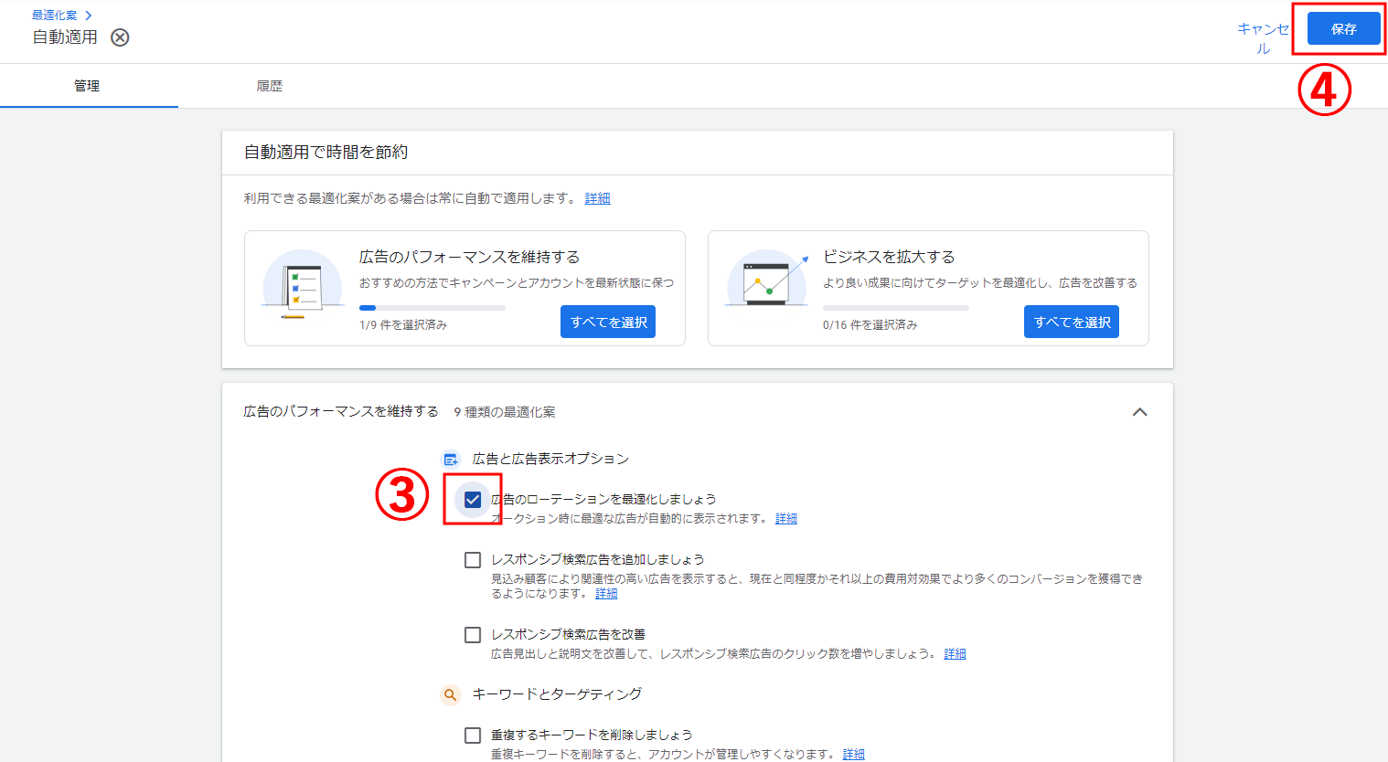
Task: Click the magnifier icon for キーワードとターゲティング
Action: 450,695
